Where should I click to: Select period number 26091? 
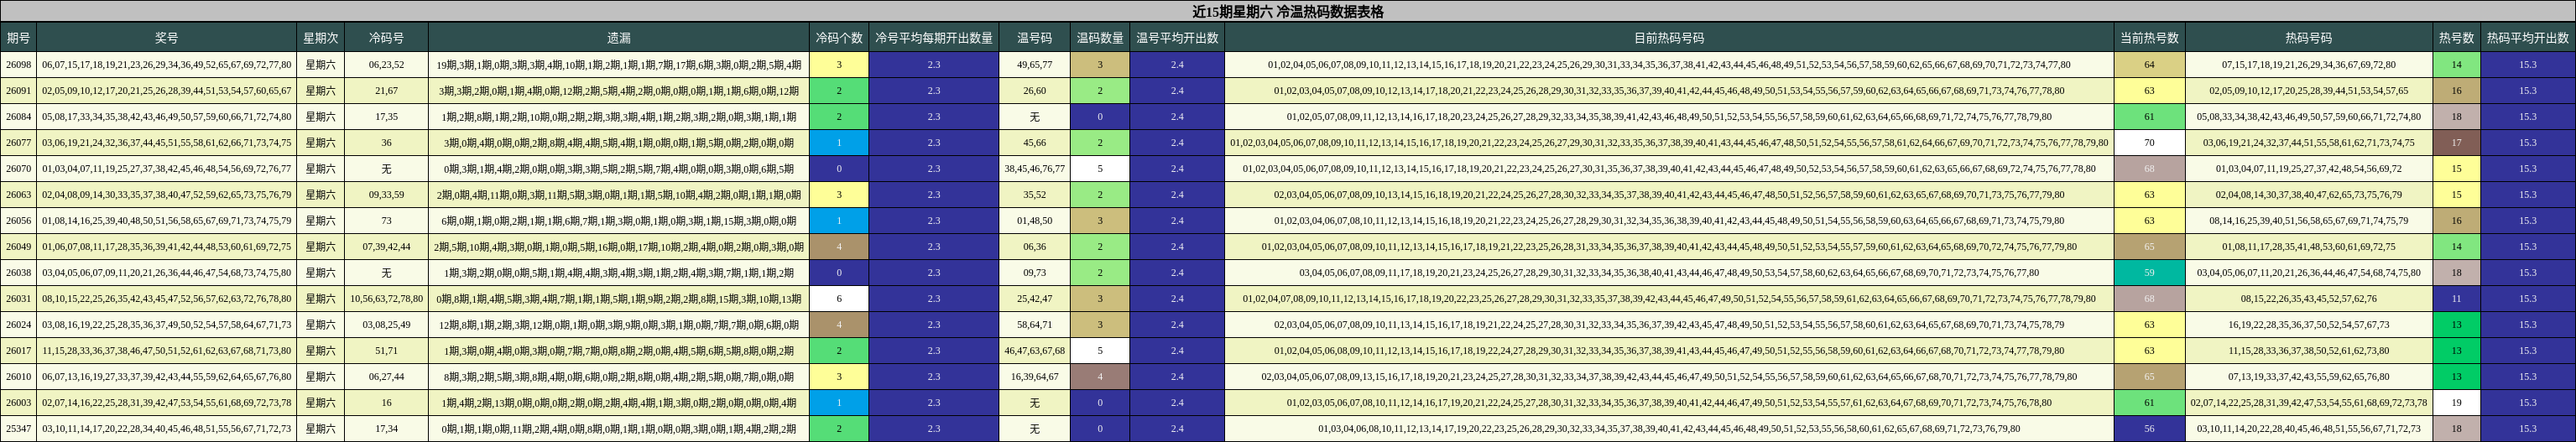click(18, 91)
